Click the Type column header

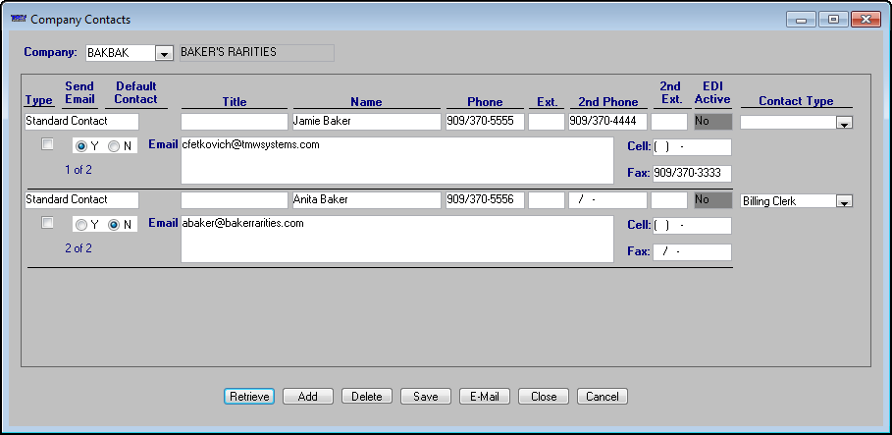point(38,100)
